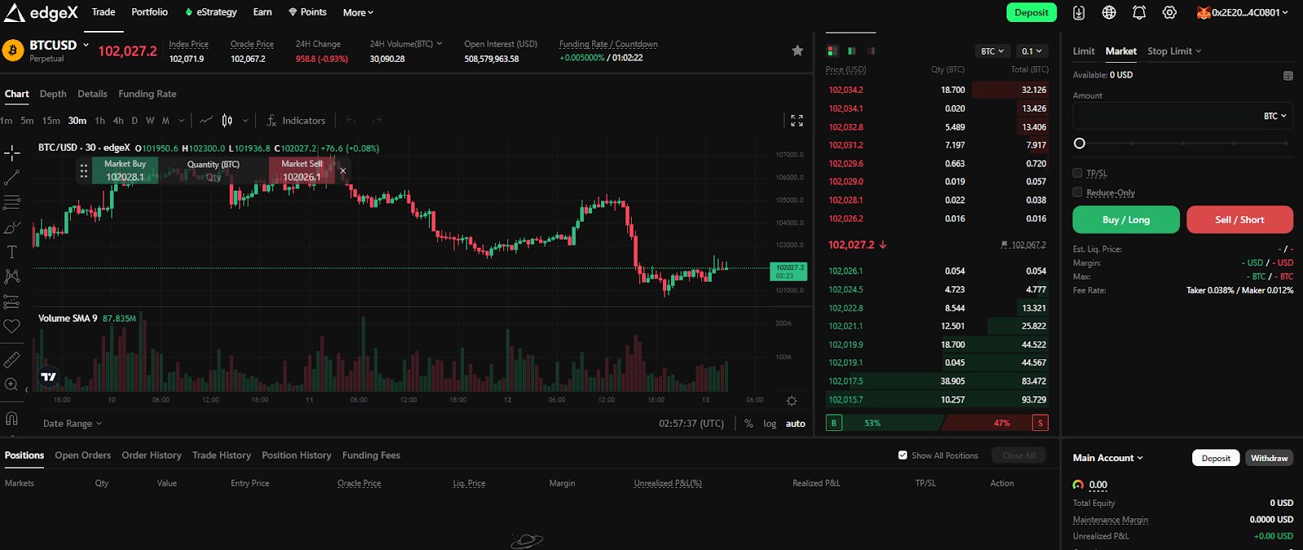Screen dimensions: 1303x550
Task: Open the language globe icon
Action: point(1109,12)
